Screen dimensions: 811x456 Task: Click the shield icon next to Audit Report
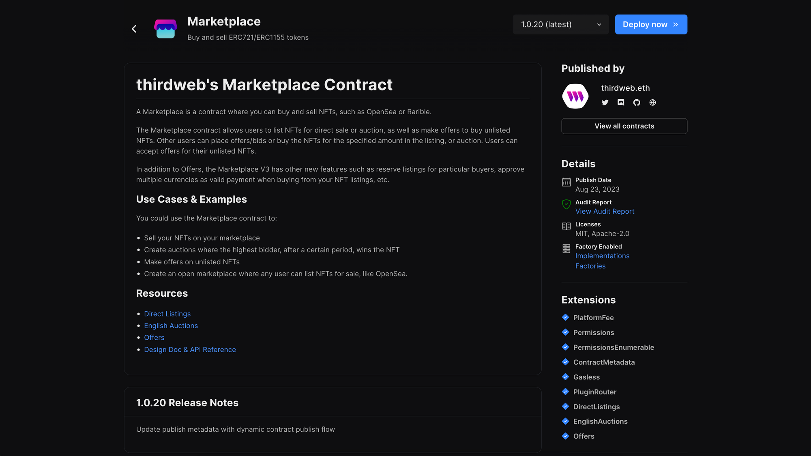click(566, 205)
